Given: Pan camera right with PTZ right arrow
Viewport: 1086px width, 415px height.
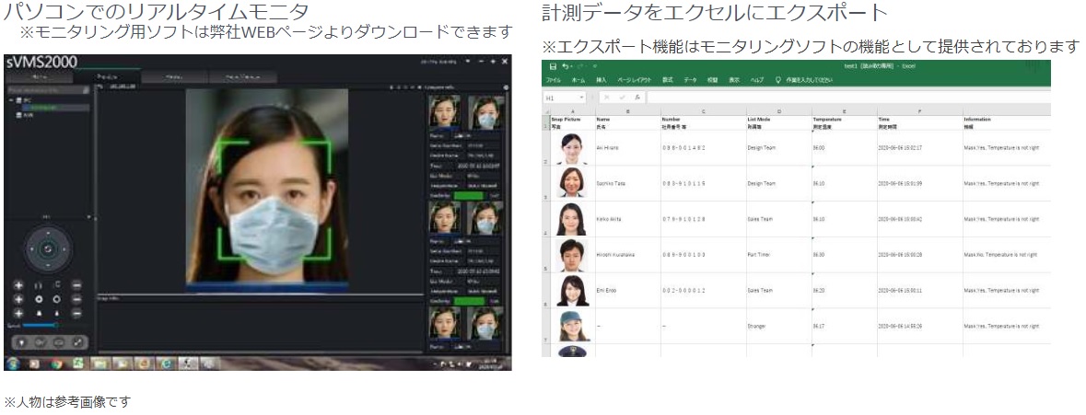Looking at the screenshot, I should [x=63, y=249].
